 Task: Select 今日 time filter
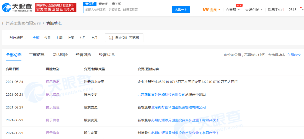[x=47, y=38]
